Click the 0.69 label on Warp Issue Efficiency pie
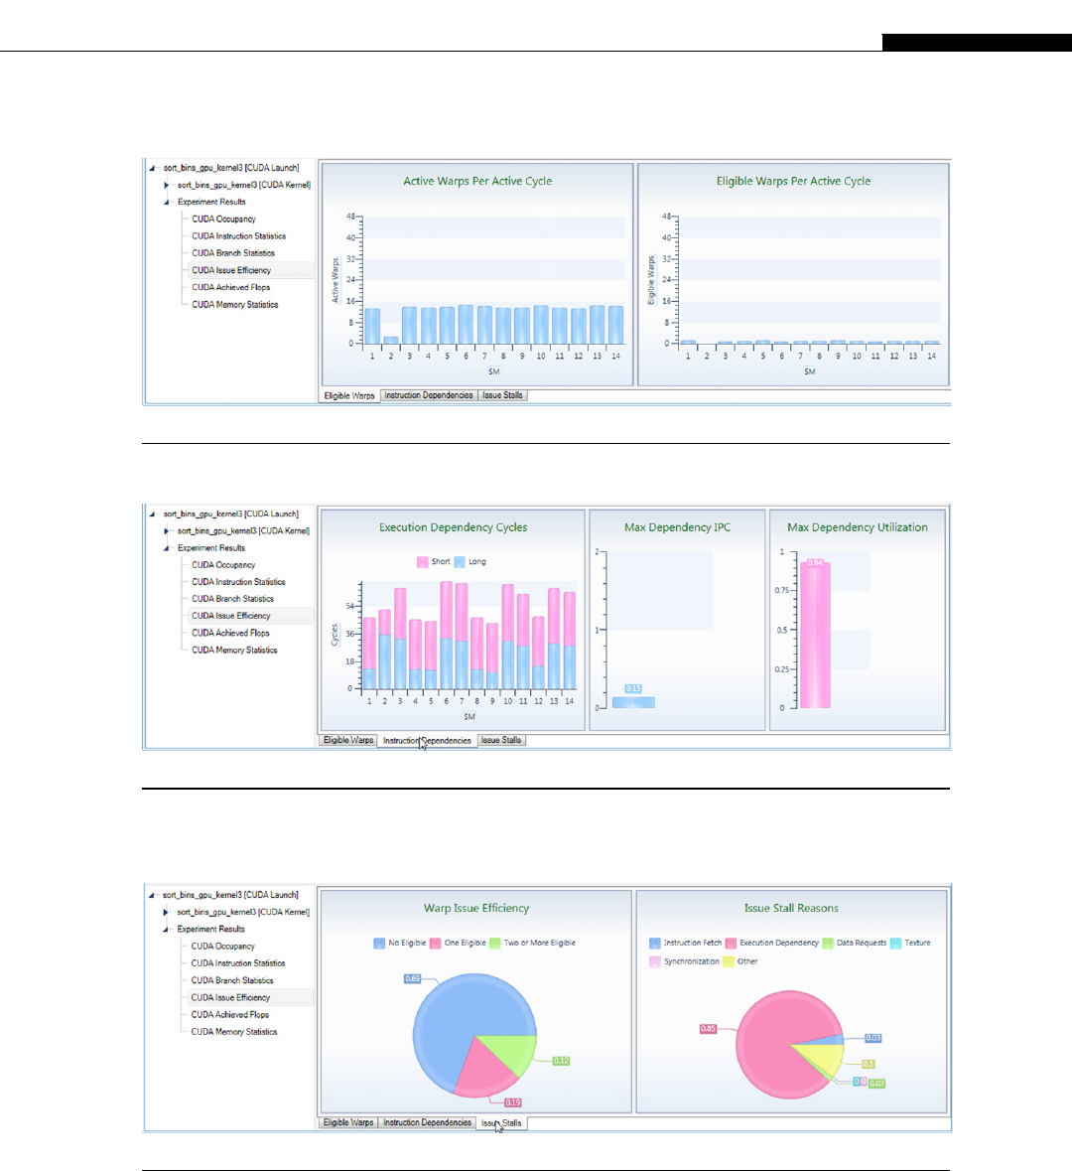Image resolution: width=1072 pixels, height=1171 pixels. click(413, 978)
